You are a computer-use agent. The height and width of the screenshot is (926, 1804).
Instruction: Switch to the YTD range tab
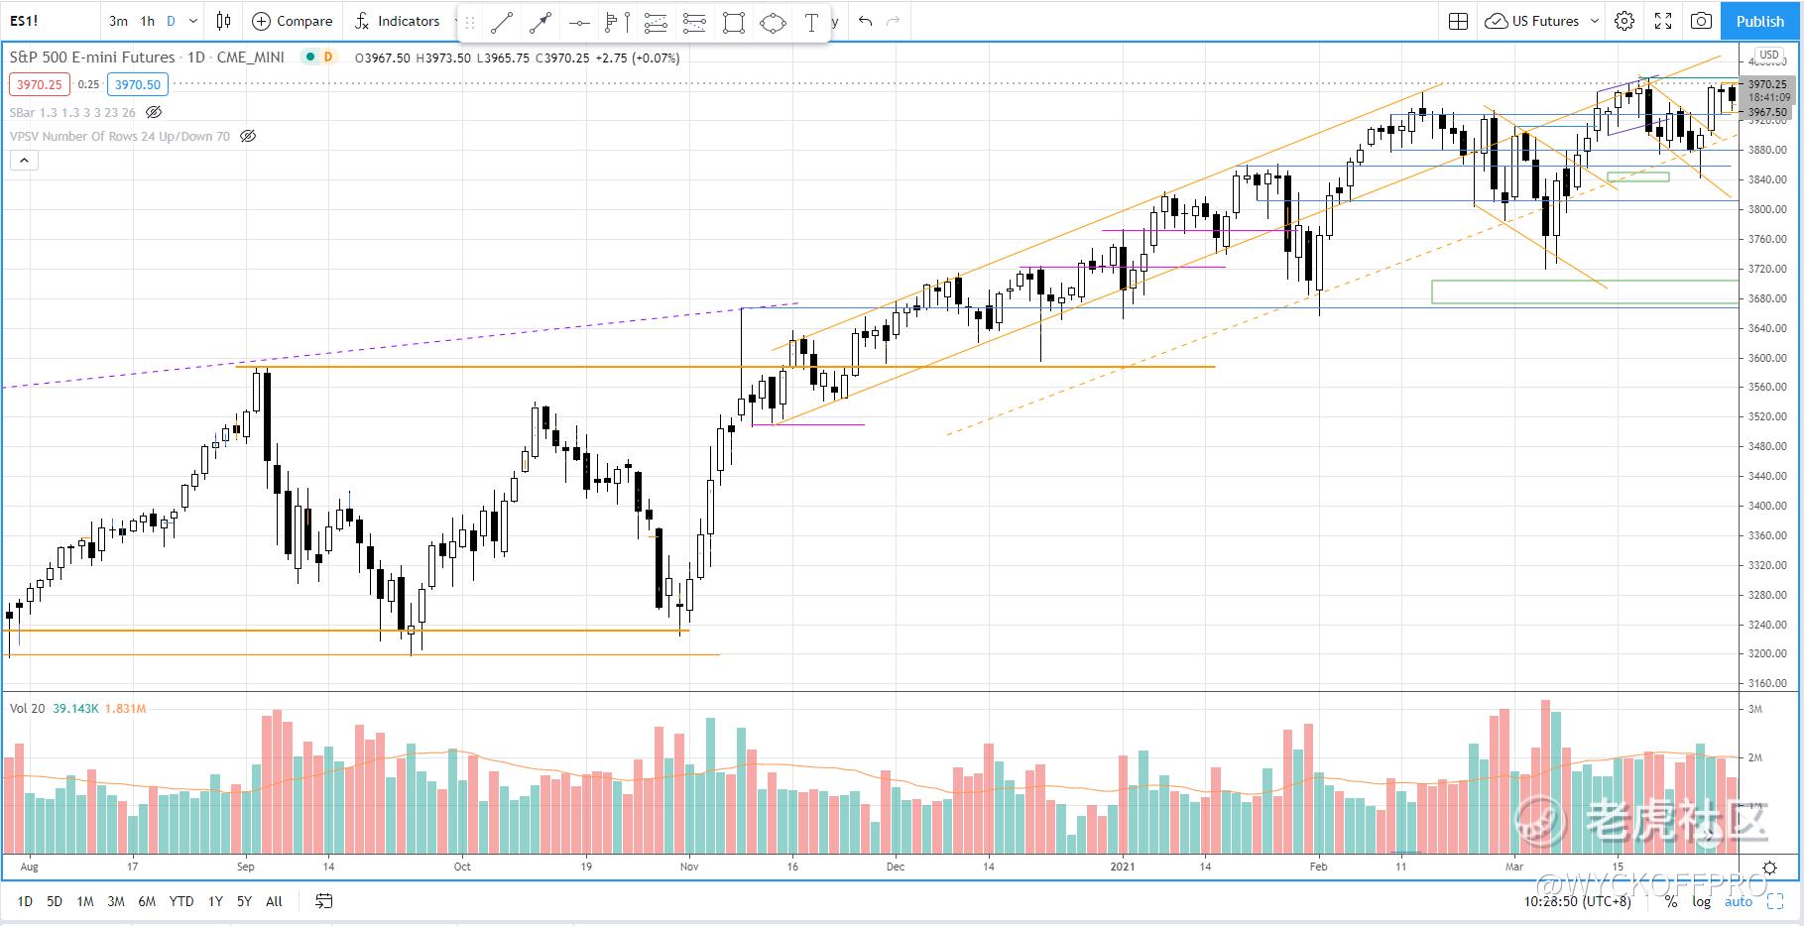(x=181, y=901)
